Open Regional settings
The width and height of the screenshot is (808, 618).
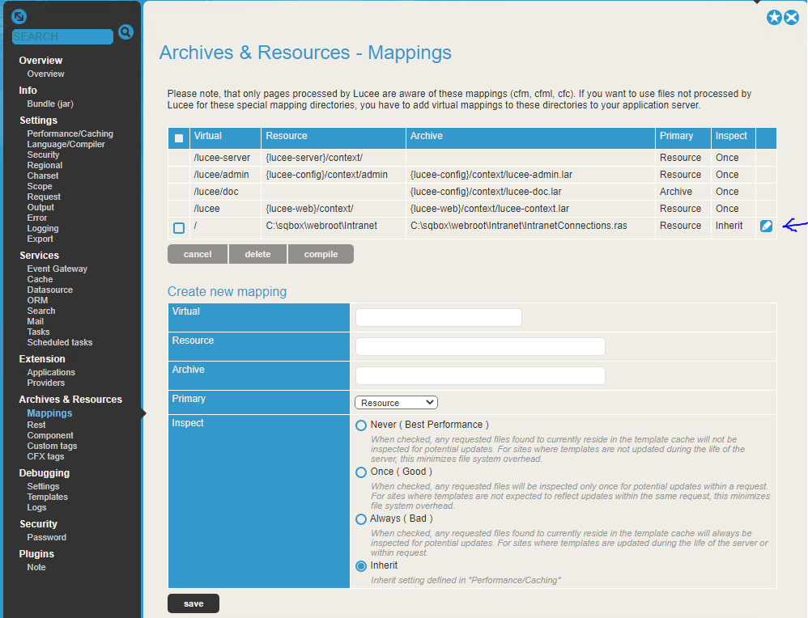click(x=45, y=165)
